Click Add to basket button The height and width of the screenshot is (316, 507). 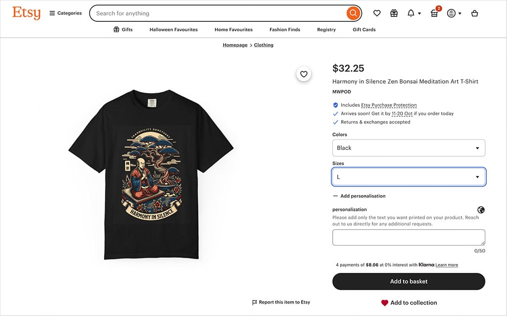coord(408,281)
